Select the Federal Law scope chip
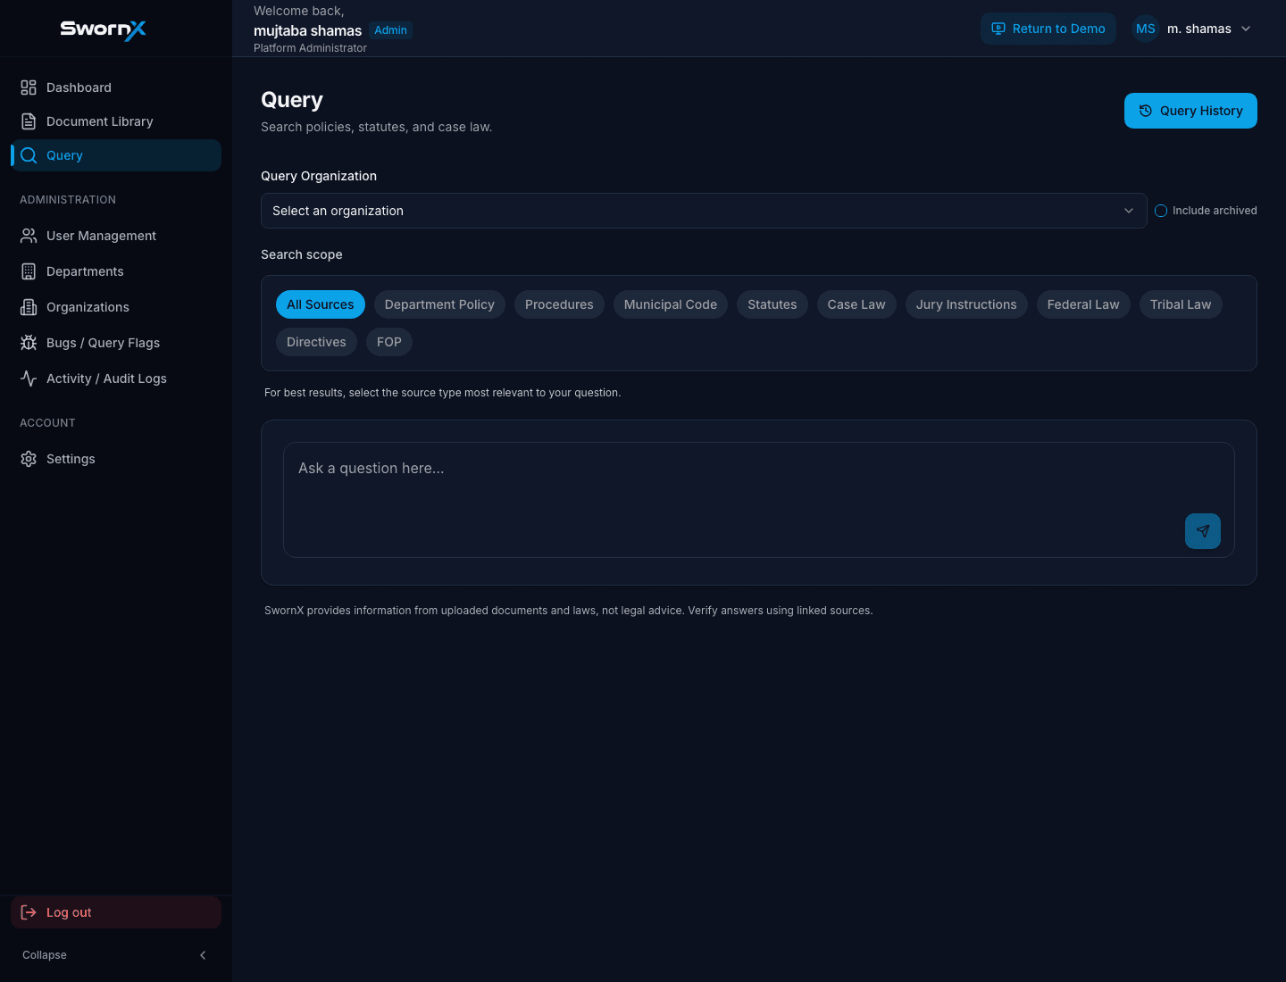Screen dimensions: 1286x982 click(x=1083, y=304)
